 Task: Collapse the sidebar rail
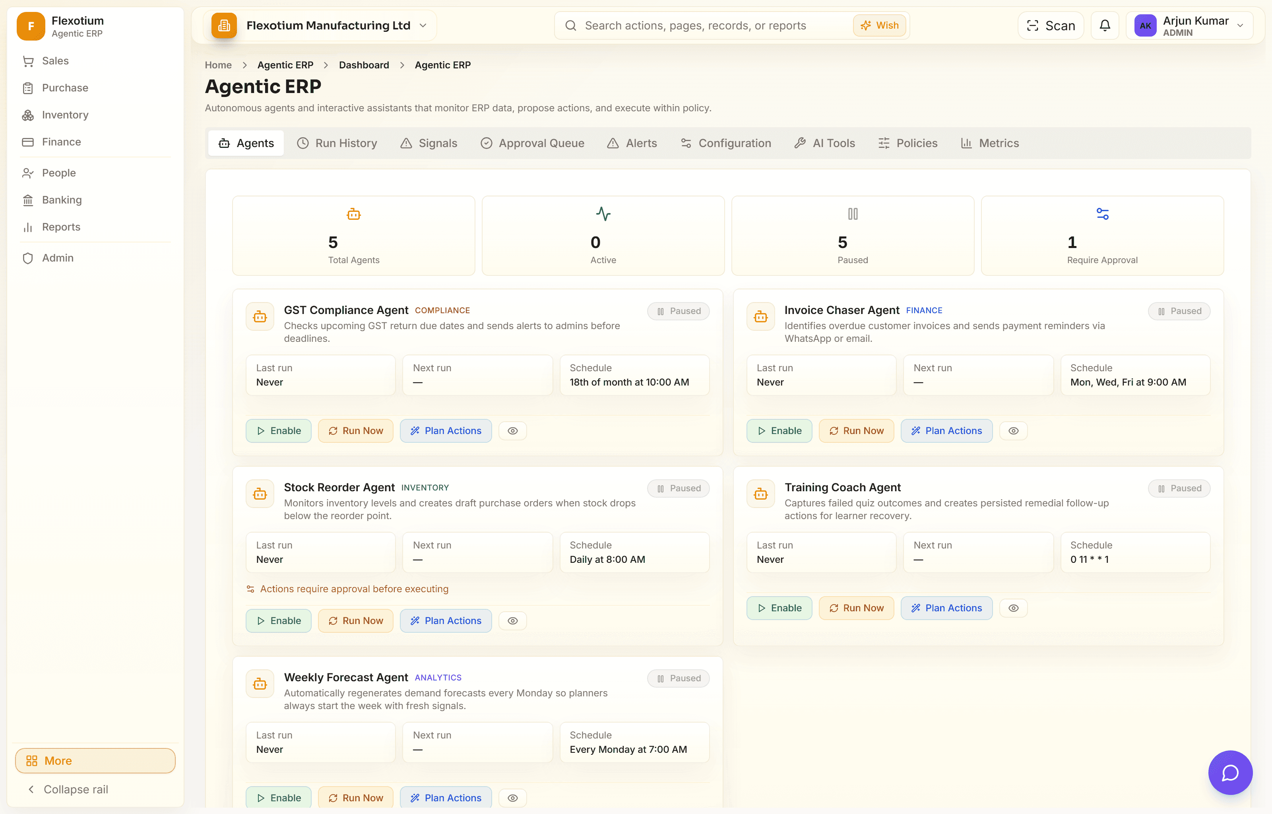pyautogui.click(x=95, y=789)
